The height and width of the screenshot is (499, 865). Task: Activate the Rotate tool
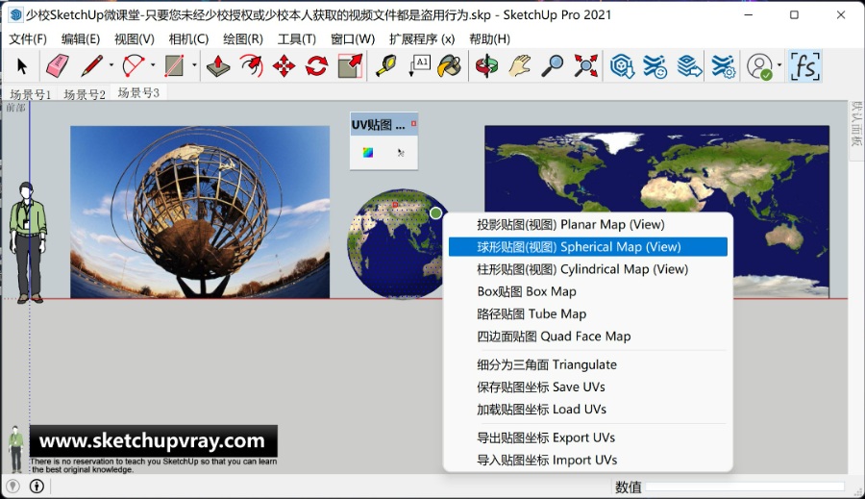pos(316,66)
